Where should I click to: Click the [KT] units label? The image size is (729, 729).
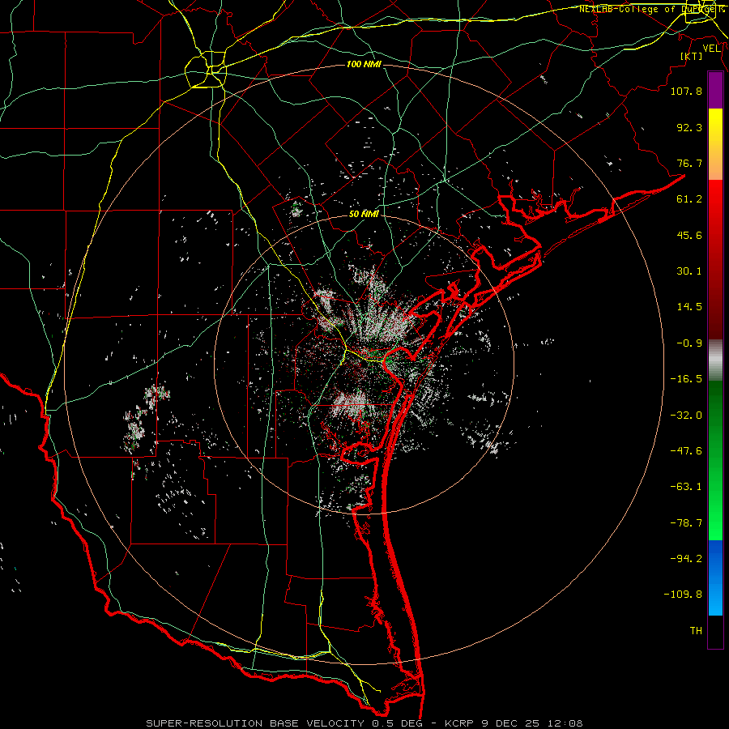[692, 56]
